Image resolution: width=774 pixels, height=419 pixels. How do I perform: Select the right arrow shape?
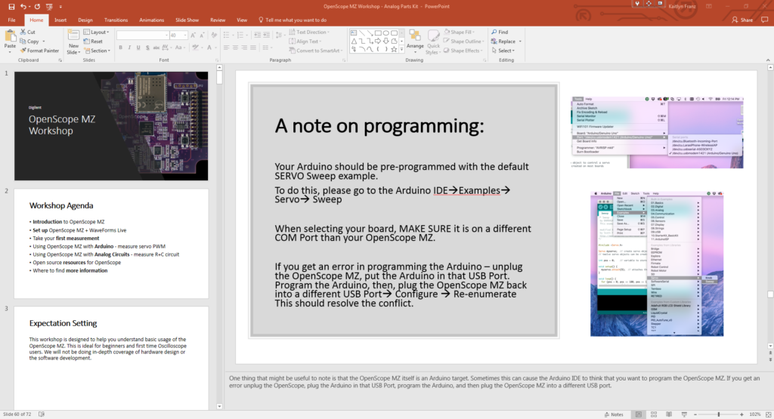pos(378,42)
